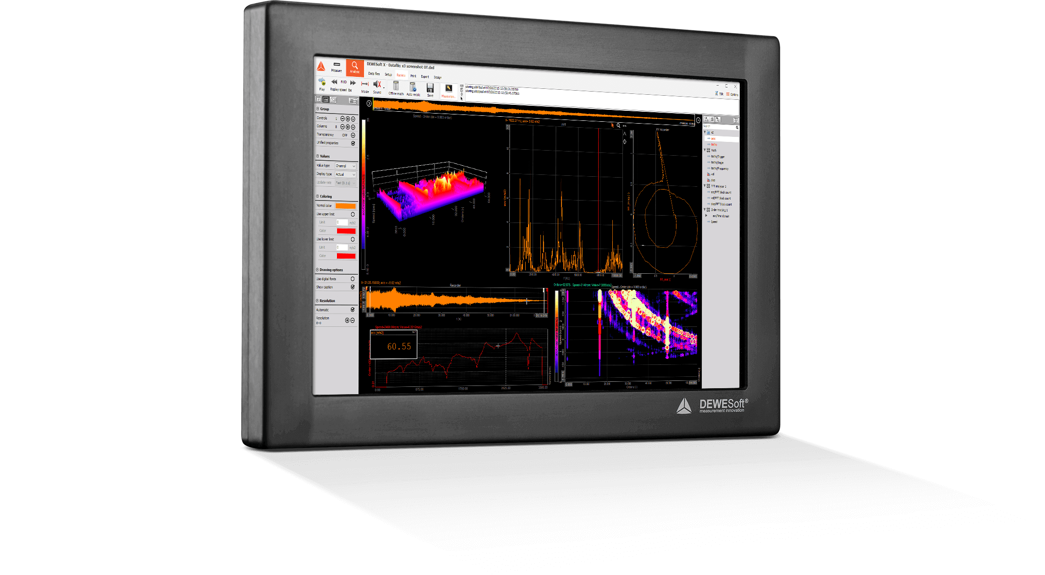Select first properties panel tab icon

click(318, 99)
